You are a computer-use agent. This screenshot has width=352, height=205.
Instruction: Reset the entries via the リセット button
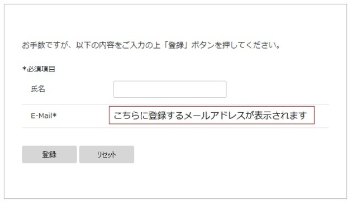(107, 155)
